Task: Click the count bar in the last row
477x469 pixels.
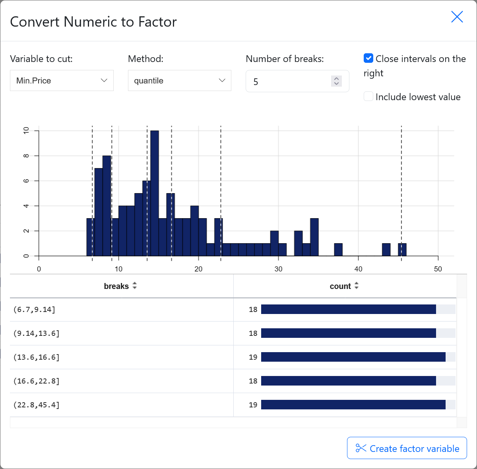Action: [x=353, y=405]
